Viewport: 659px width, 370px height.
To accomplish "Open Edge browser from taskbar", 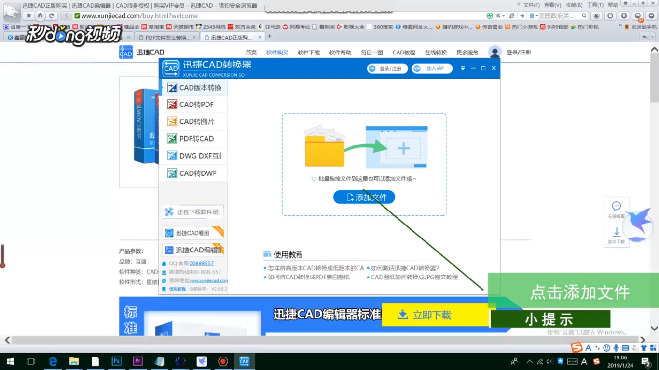I will click(53, 361).
